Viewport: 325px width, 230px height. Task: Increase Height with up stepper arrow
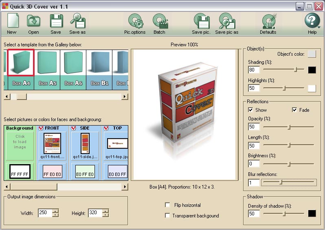105,211
